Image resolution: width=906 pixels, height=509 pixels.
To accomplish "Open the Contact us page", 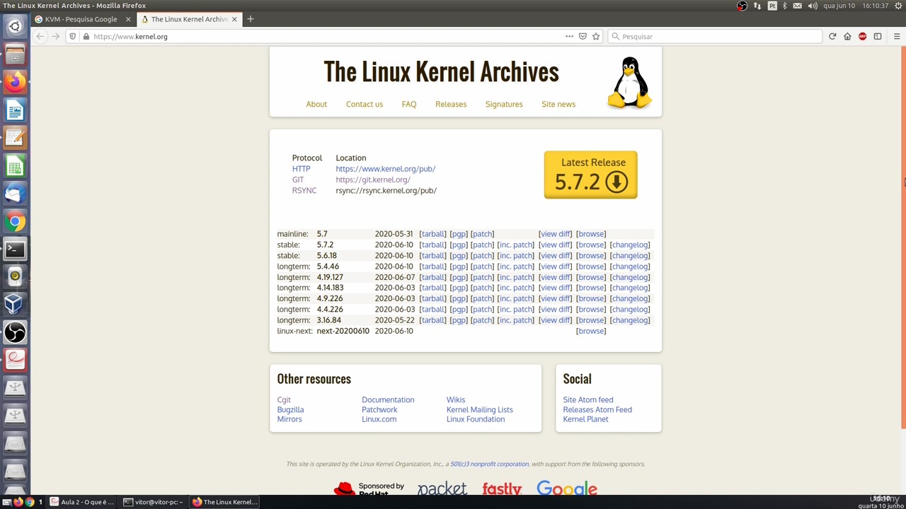I will click(x=365, y=104).
